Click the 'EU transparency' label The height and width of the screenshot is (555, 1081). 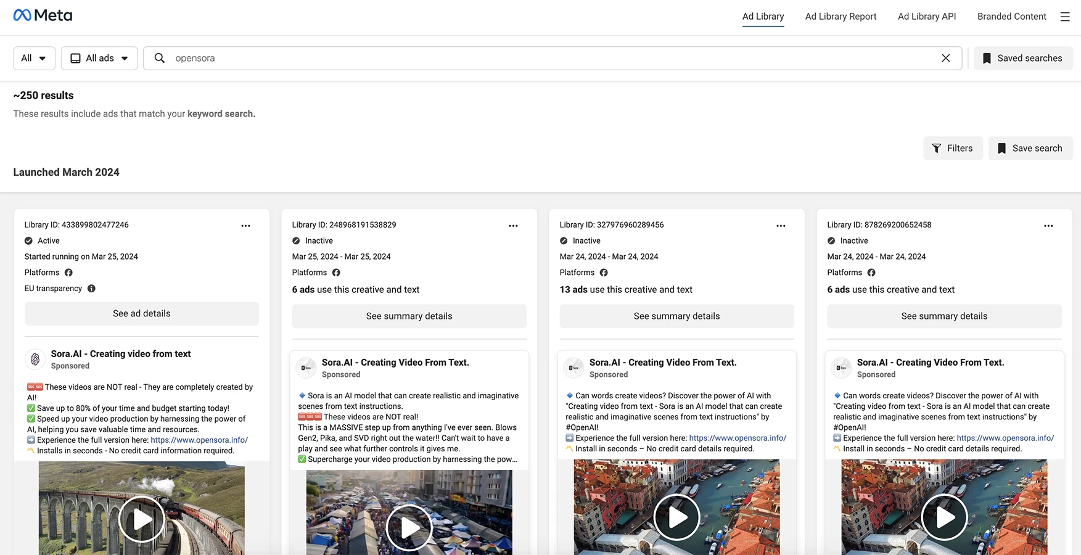click(x=53, y=289)
